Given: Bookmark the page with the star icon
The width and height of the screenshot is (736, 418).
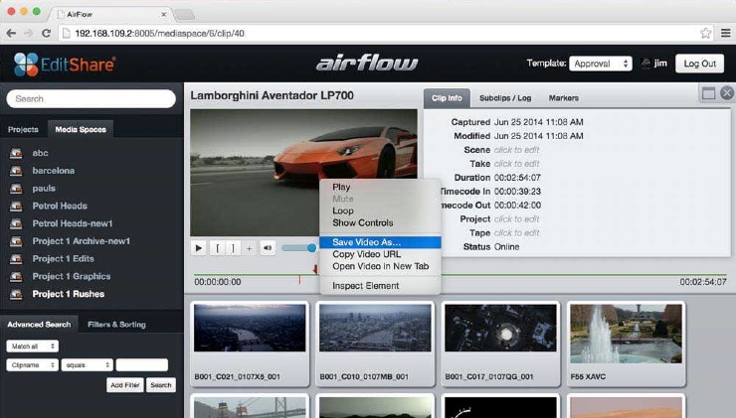Looking at the screenshot, I should pyautogui.click(x=705, y=34).
